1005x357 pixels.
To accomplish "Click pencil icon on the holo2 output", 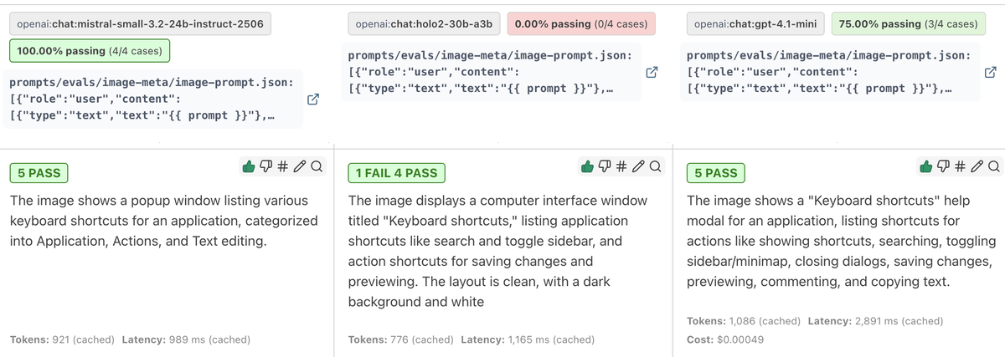I will pyautogui.click(x=639, y=166).
